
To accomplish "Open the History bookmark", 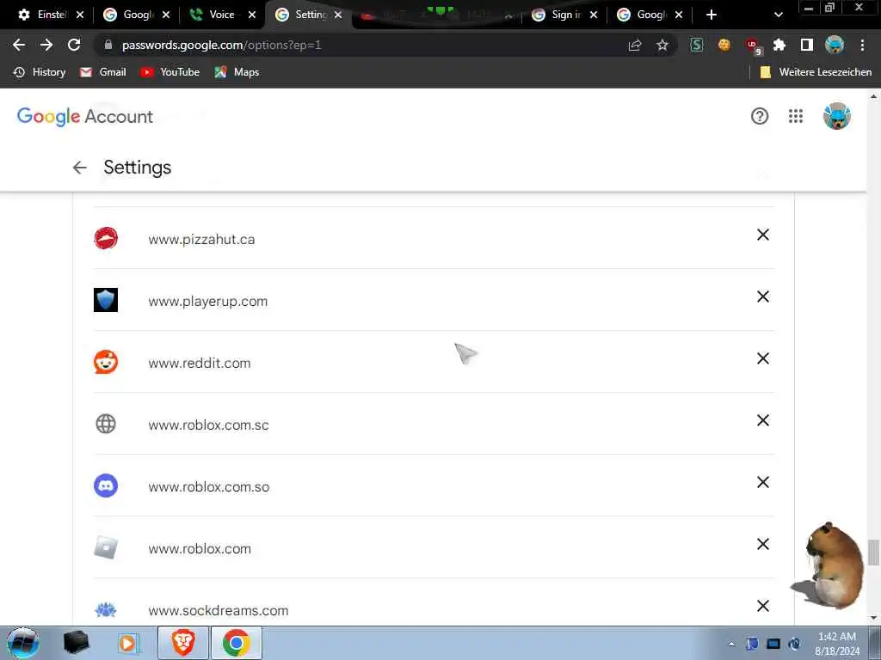I will point(40,72).
